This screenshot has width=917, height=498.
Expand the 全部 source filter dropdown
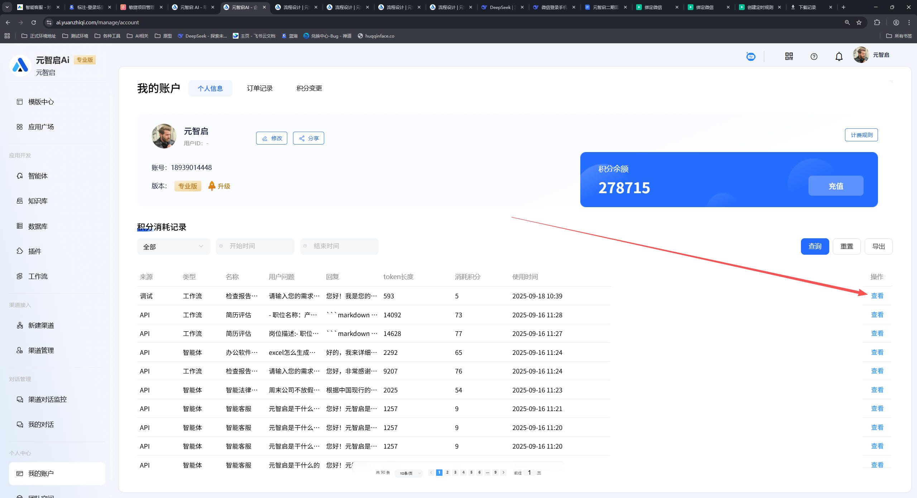pyautogui.click(x=173, y=246)
